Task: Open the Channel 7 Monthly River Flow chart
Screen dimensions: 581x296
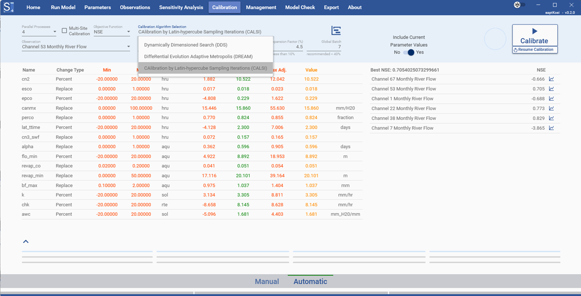Action: [551, 128]
